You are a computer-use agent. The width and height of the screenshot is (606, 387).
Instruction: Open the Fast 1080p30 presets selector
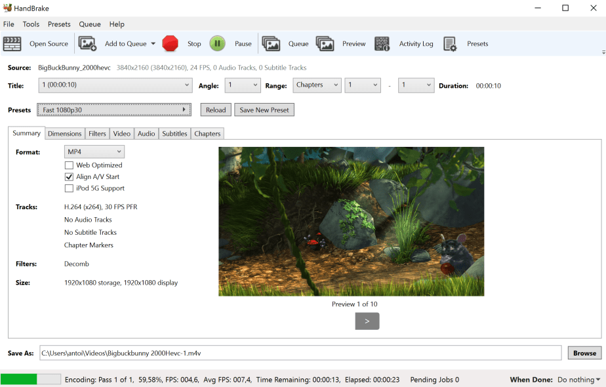click(x=114, y=110)
